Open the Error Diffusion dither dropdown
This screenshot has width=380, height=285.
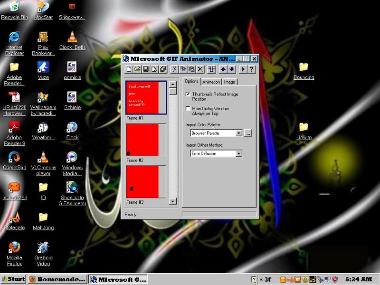239,153
